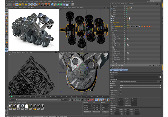
Task: Switch to Coordinates tab in Attributes
Action: pyautogui.click(x=125, y=70)
